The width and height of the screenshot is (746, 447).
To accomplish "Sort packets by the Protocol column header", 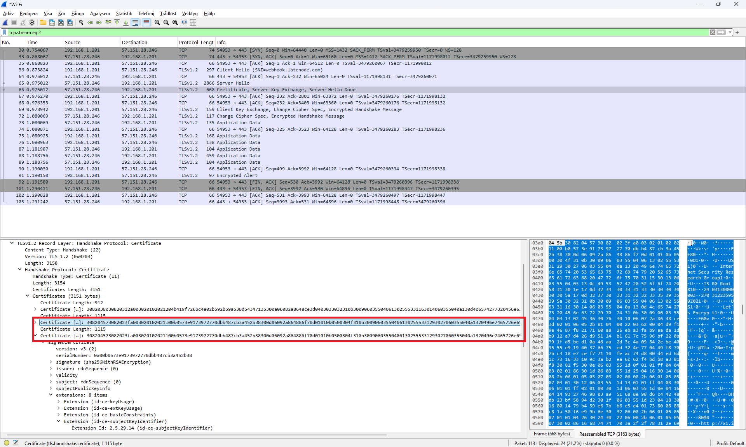I will [x=188, y=43].
